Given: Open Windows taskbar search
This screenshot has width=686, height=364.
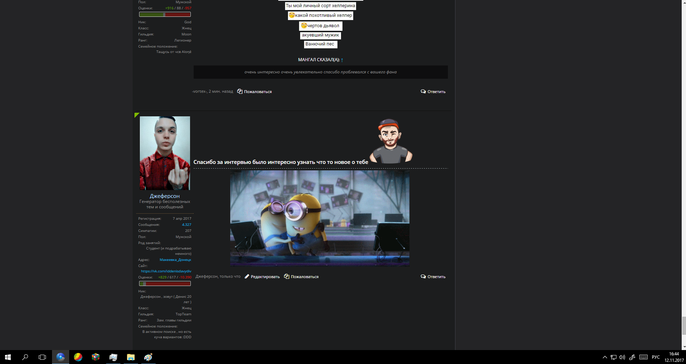Looking at the screenshot, I should (25, 357).
